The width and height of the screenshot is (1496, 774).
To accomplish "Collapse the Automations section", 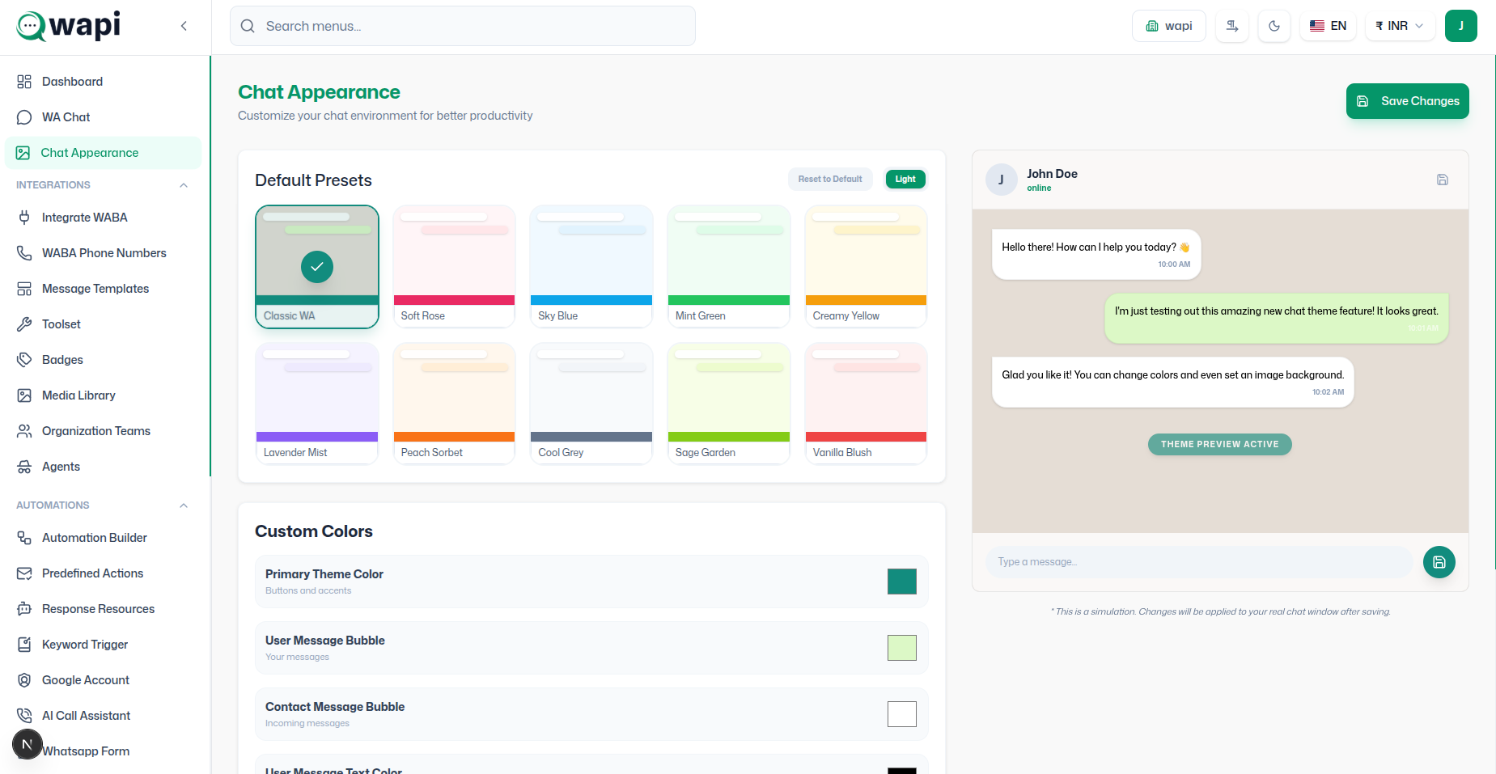I will [x=184, y=505].
